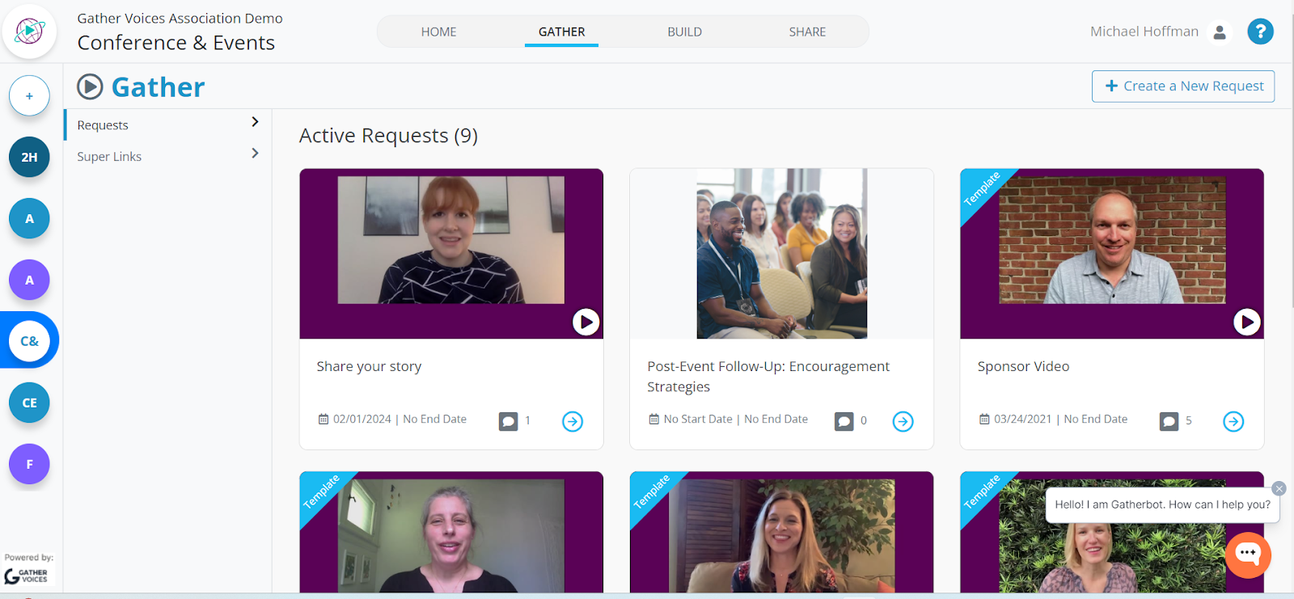Screen dimensions: 1294x599
Task: Select the purple A workspace circle
Action: point(29,280)
